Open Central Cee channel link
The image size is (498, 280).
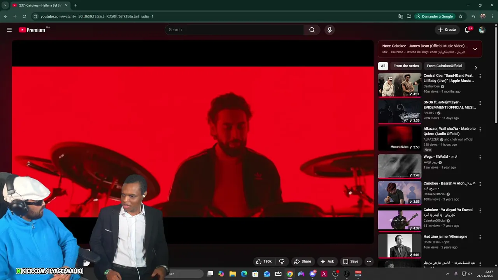pyautogui.click(x=431, y=86)
